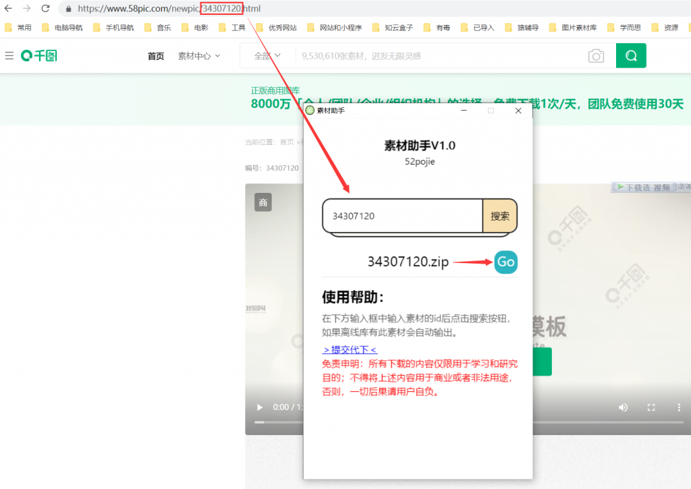Image resolution: width=691 pixels, height=489 pixels.
Task: Open the hamburger menu beside the 千图 logo
Action: [x=9, y=56]
